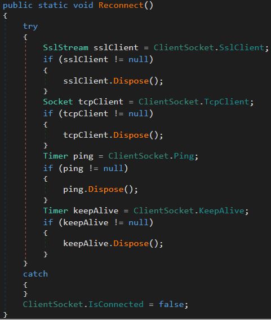Click the opening brace below try

(x=25, y=37)
